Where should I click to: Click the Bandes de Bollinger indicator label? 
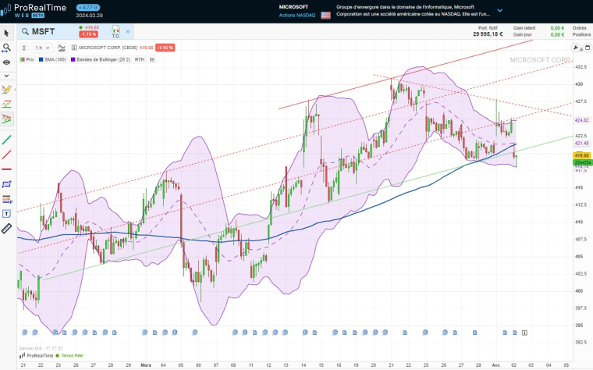pos(101,59)
